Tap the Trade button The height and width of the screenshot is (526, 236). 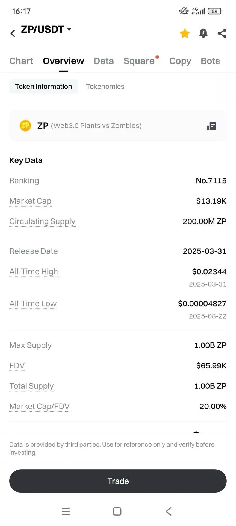coord(118,481)
